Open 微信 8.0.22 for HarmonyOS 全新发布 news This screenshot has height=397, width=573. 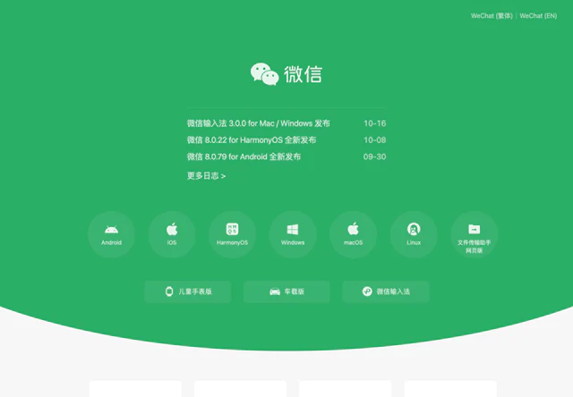point(252,140)
